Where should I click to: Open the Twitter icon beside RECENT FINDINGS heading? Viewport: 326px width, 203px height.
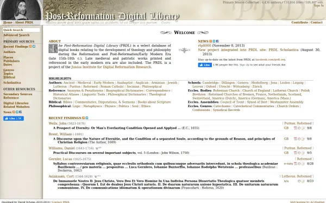(x=87, y=117)
